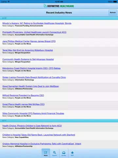Click 'Affiliation/Partnership' under Good Samaritan article
This screenshot has width=118, height=158.
point(24,89)
